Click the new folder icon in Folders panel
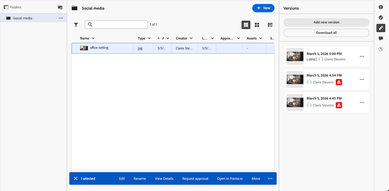 pos(60,7)
